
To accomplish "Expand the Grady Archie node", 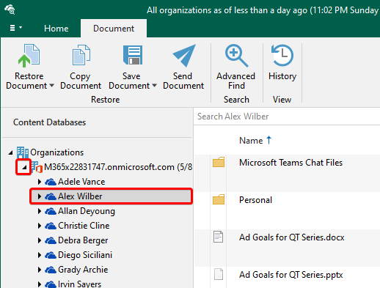I will [39, 270].
